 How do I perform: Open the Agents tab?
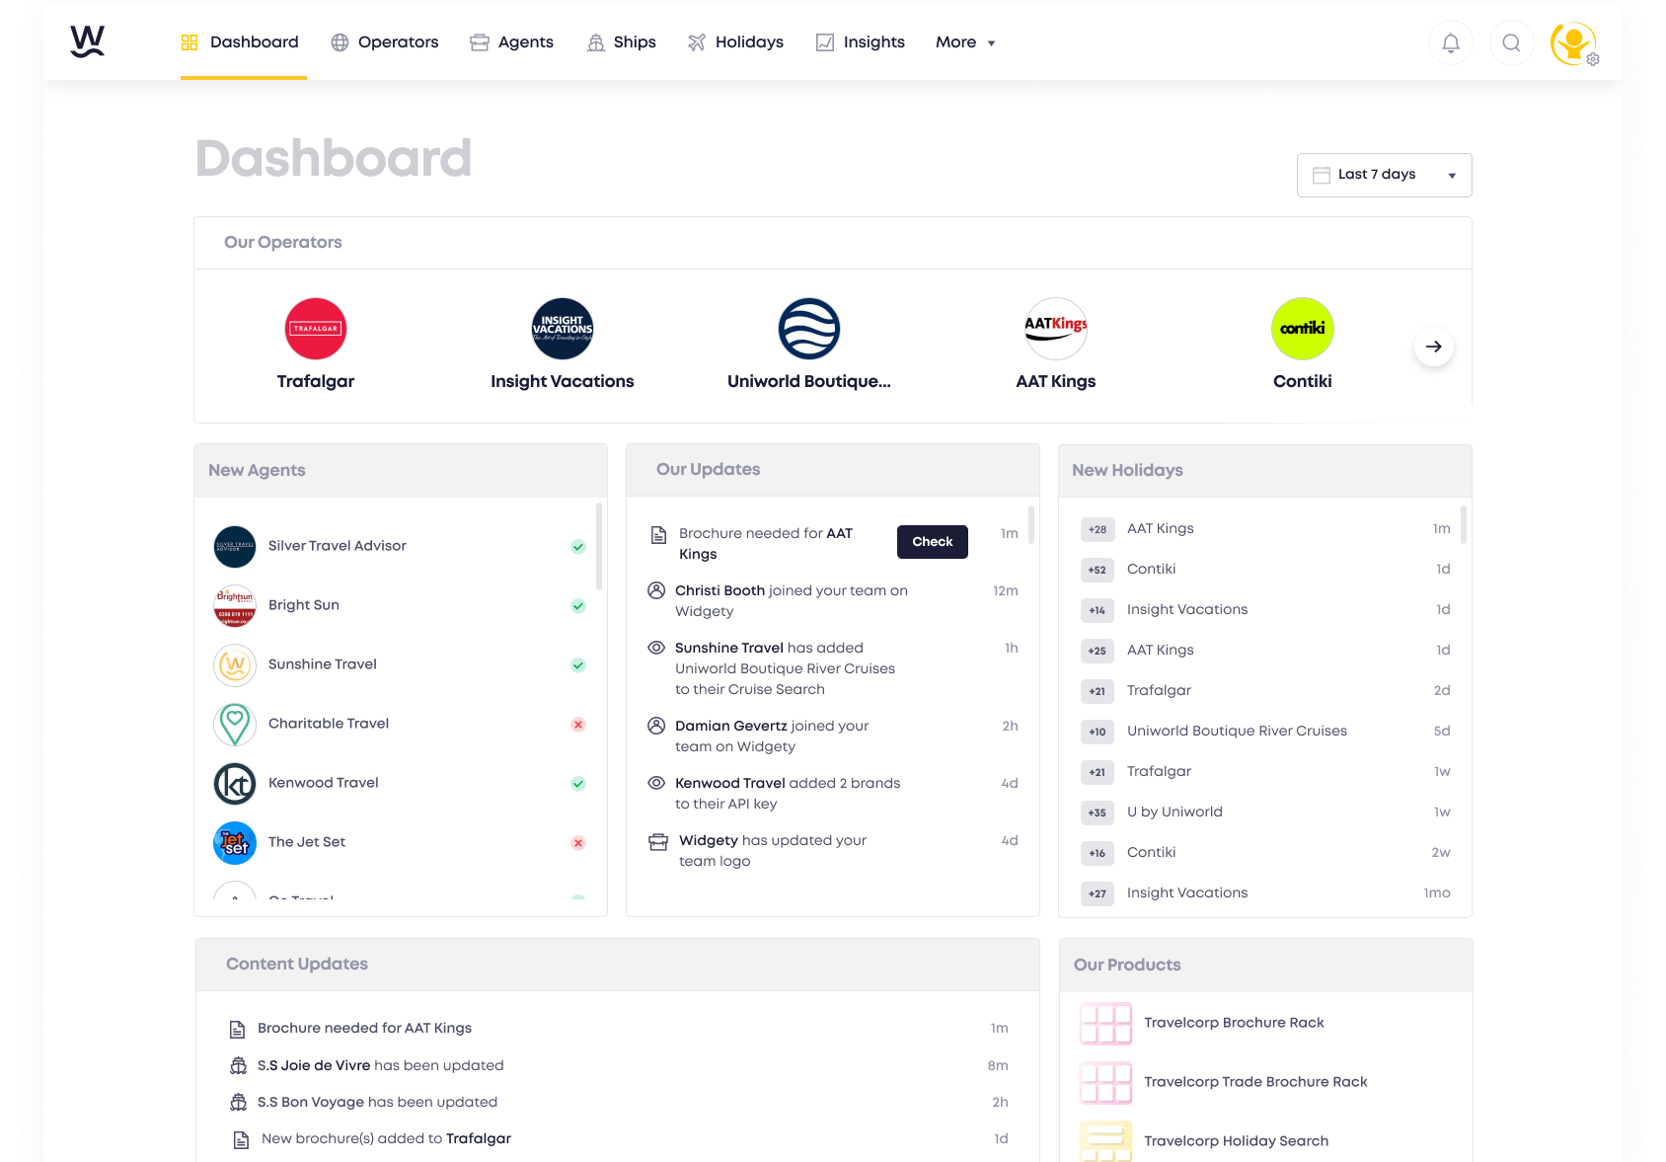tap(511, 42)
